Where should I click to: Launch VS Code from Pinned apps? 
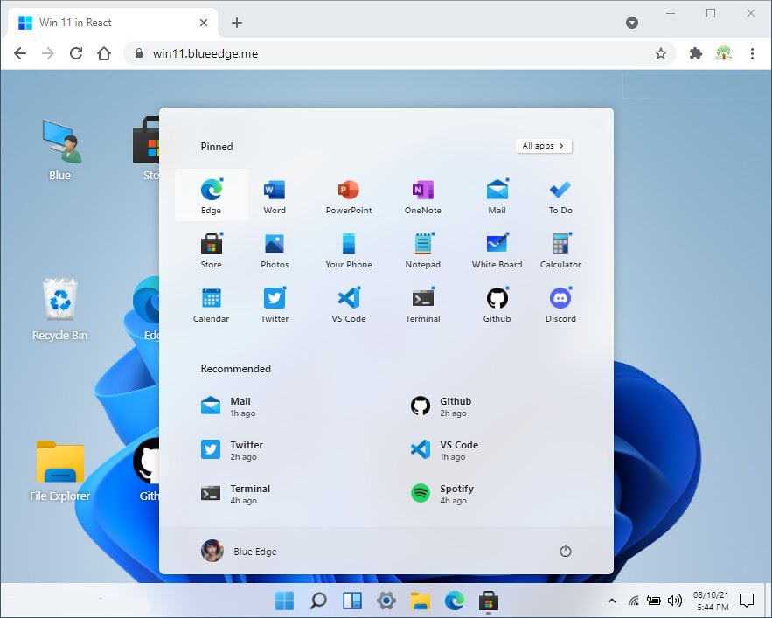coord(349,303)
